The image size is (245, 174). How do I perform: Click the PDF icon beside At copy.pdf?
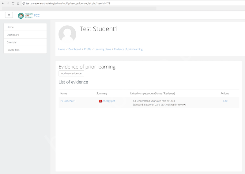point(100,101)
